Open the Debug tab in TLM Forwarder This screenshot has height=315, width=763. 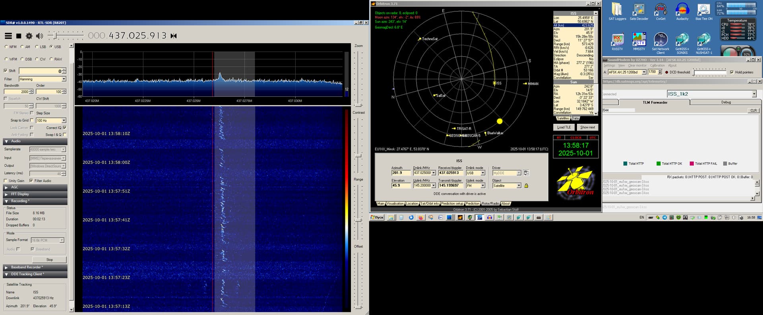pos(726,102)
